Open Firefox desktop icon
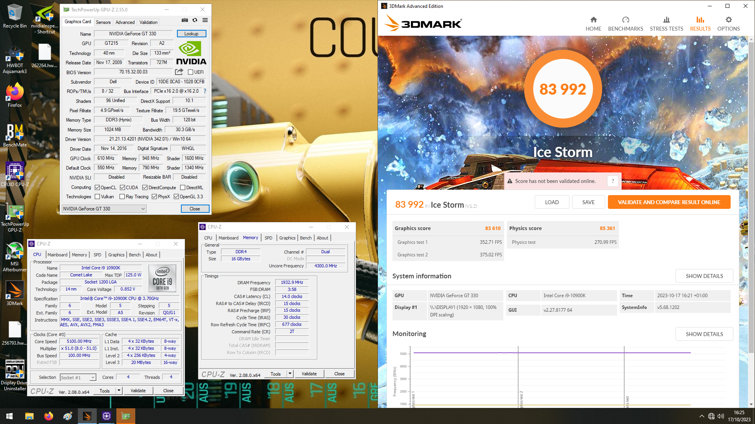 tap(15, 95)
